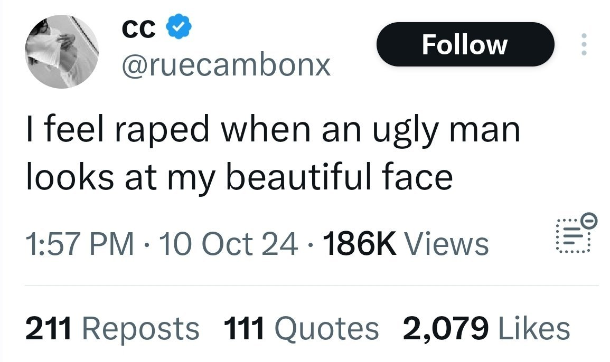Open the three-dot more options menu
This screenshot has width=610, height=362.
pyautogui.click(x=583, y=45)
